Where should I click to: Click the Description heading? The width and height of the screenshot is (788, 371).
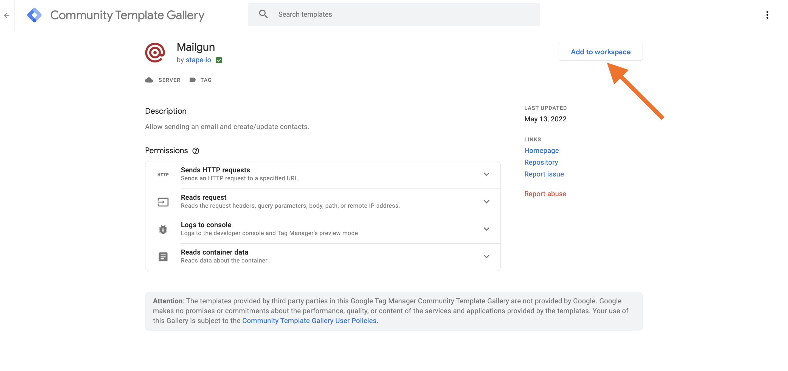tap(165, 111)
